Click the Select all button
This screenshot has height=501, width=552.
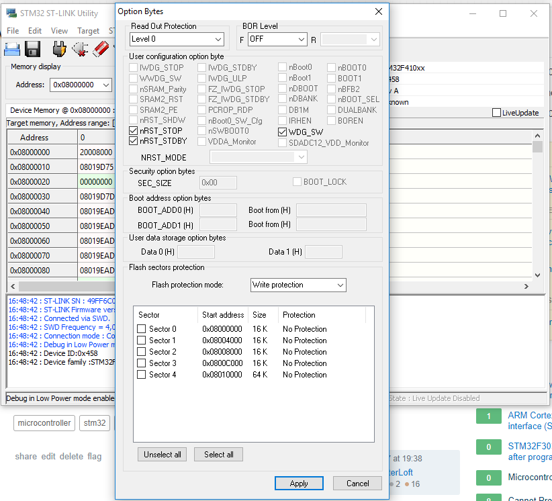point(219,455)
